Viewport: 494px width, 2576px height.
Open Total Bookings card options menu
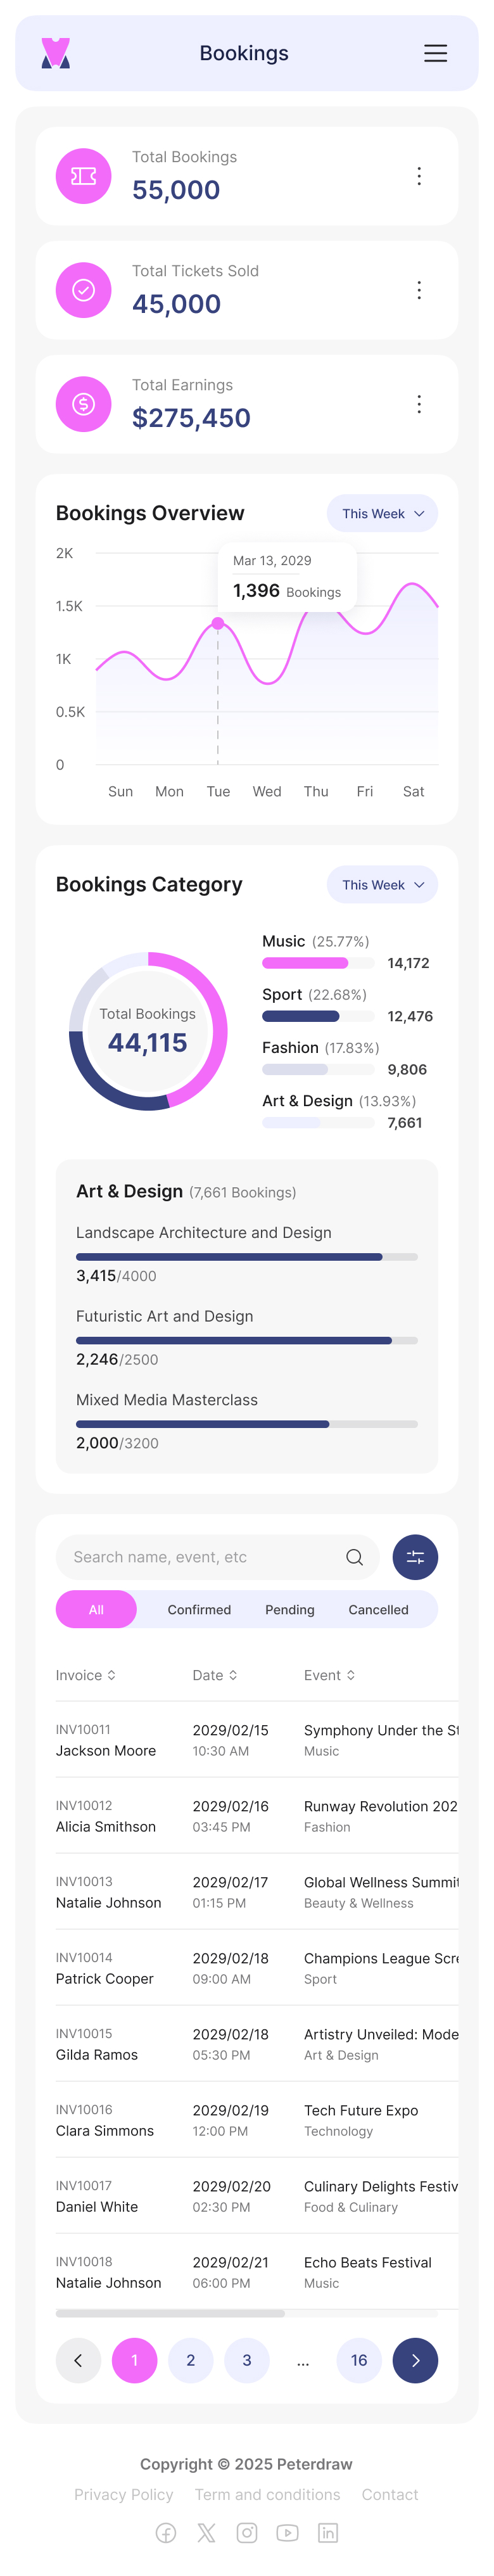click(x=419, y=176)
